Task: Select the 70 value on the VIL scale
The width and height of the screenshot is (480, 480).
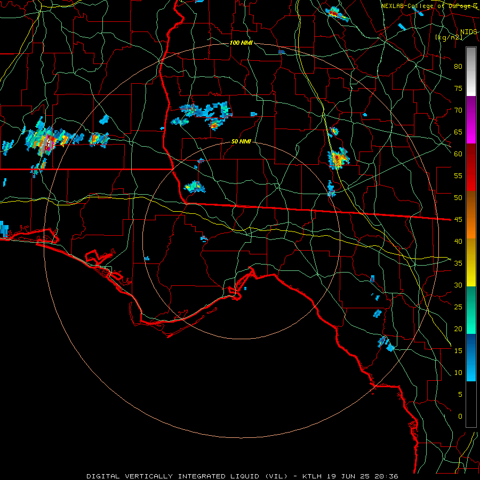Action: coord(458,110)
